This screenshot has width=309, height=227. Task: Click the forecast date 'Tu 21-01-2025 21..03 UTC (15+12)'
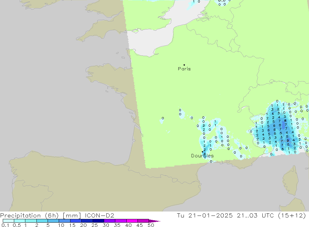(x=241, y=216)
